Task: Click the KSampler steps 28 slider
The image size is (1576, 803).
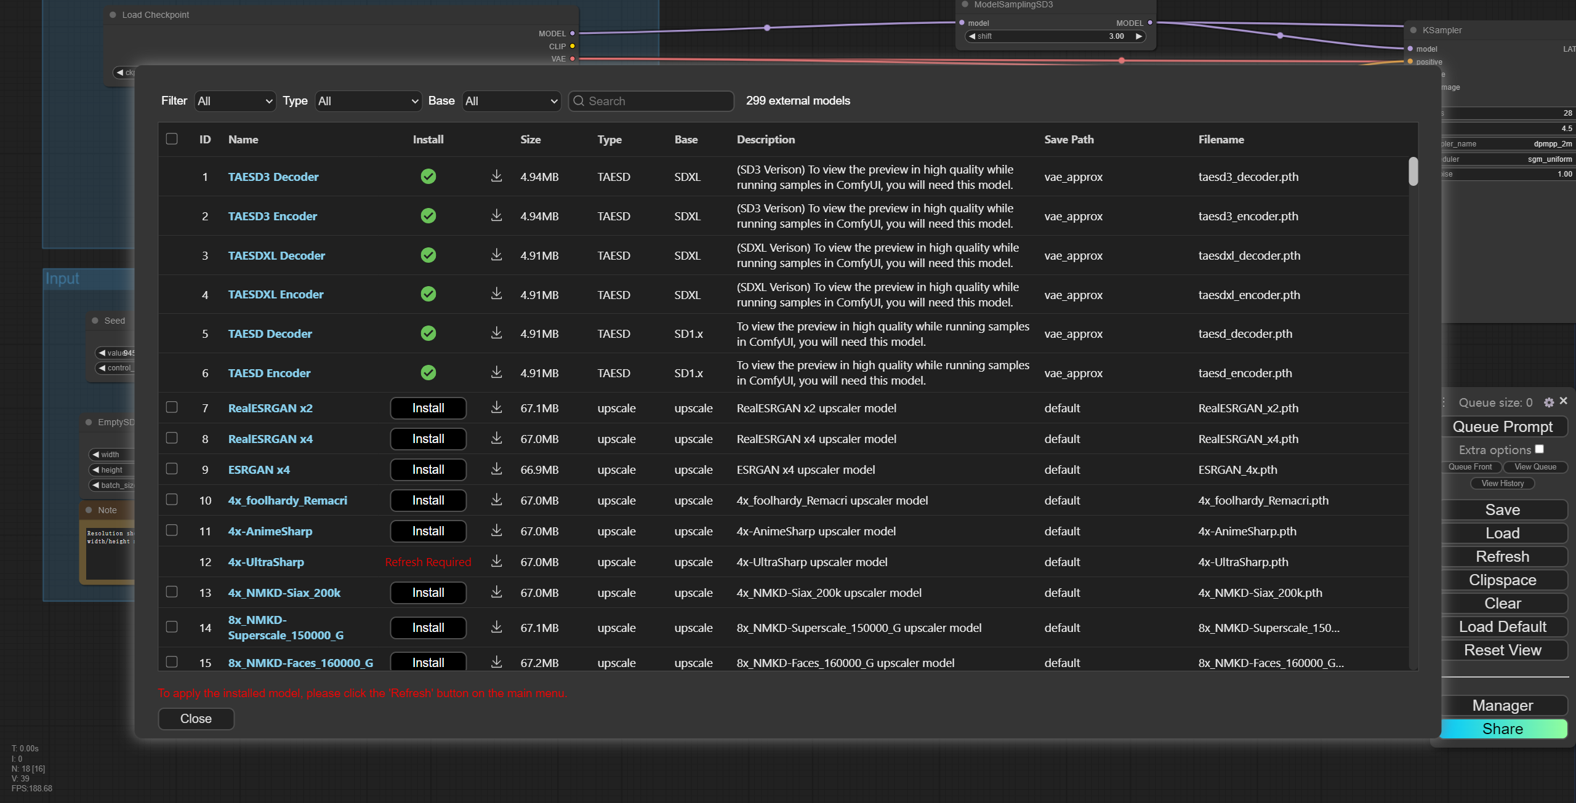Action: point(1508,113)
